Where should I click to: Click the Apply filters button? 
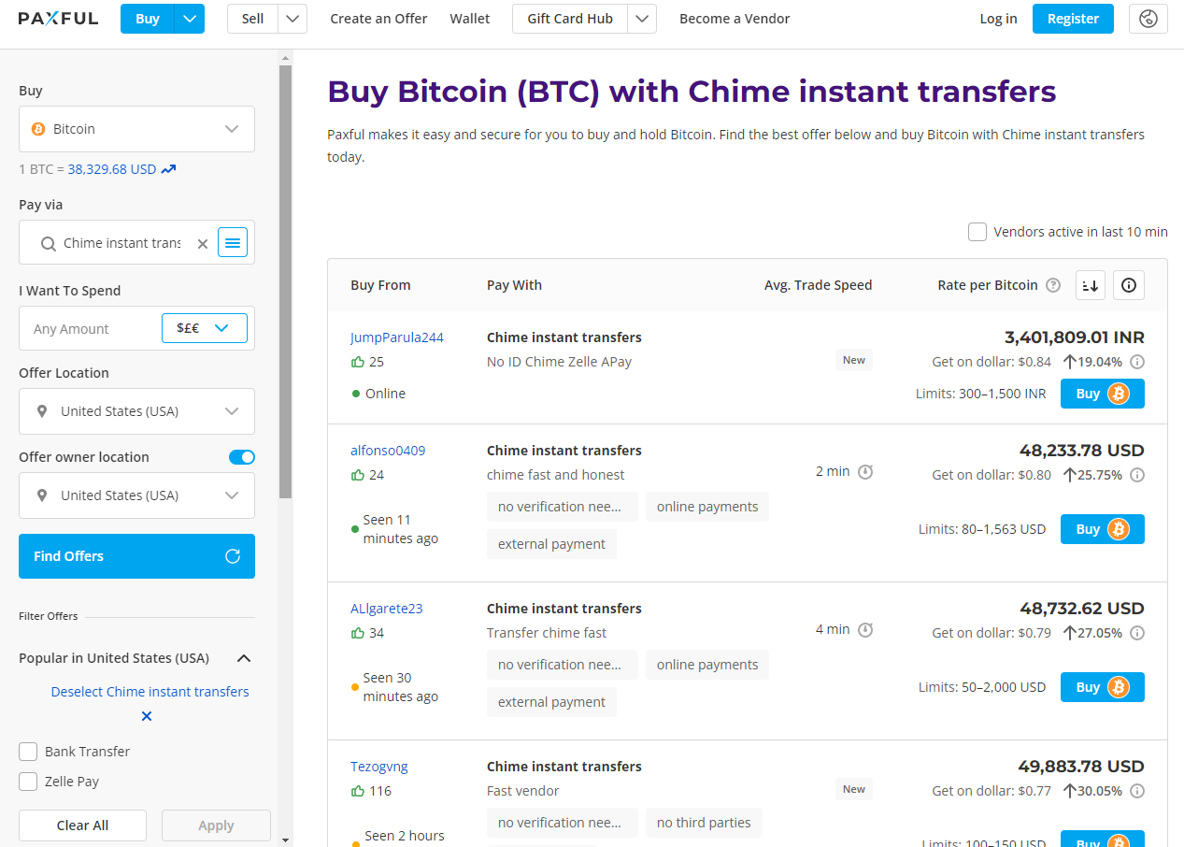pyautogui.click(x=216, y=825)
